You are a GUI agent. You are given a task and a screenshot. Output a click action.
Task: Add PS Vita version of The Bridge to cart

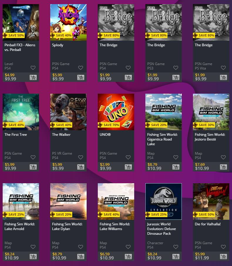click(223, 77)
